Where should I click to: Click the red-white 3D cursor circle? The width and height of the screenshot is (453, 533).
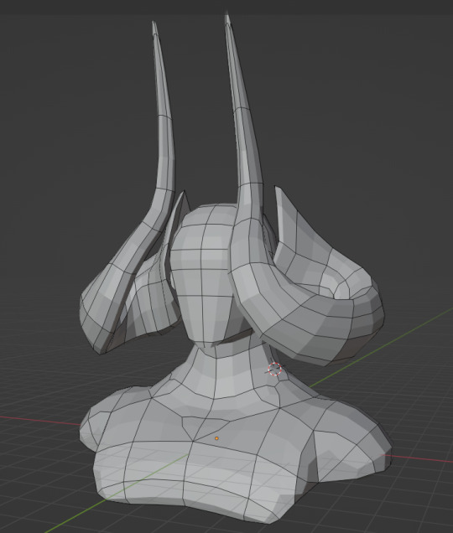[274, 369]
